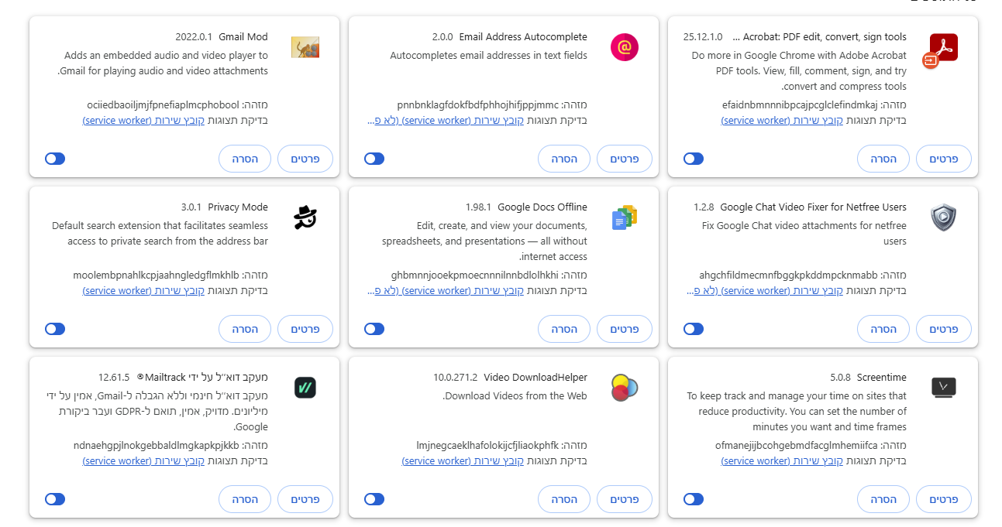Remove (הסרה) the Mailtrack extension
The height and width of the screenshot is (527, 1002).
245,499
